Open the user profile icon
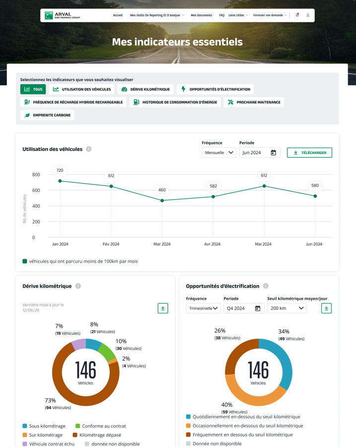356x447 pixels. pyautogui.click(x=308, y=15)
